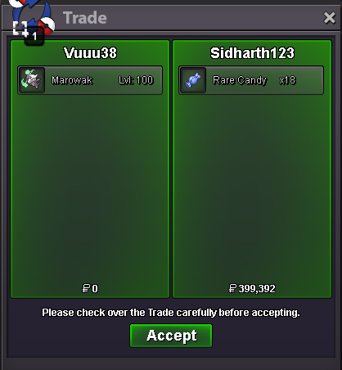The image size is (342, 370).
Task: Click the Trade title bar text
Action: [x=85, y=18]
